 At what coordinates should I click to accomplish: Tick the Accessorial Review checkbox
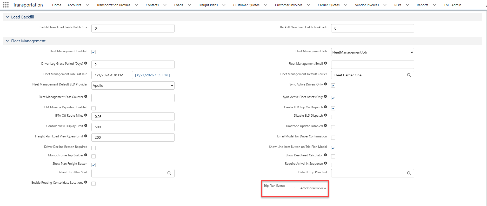point(296,189)
